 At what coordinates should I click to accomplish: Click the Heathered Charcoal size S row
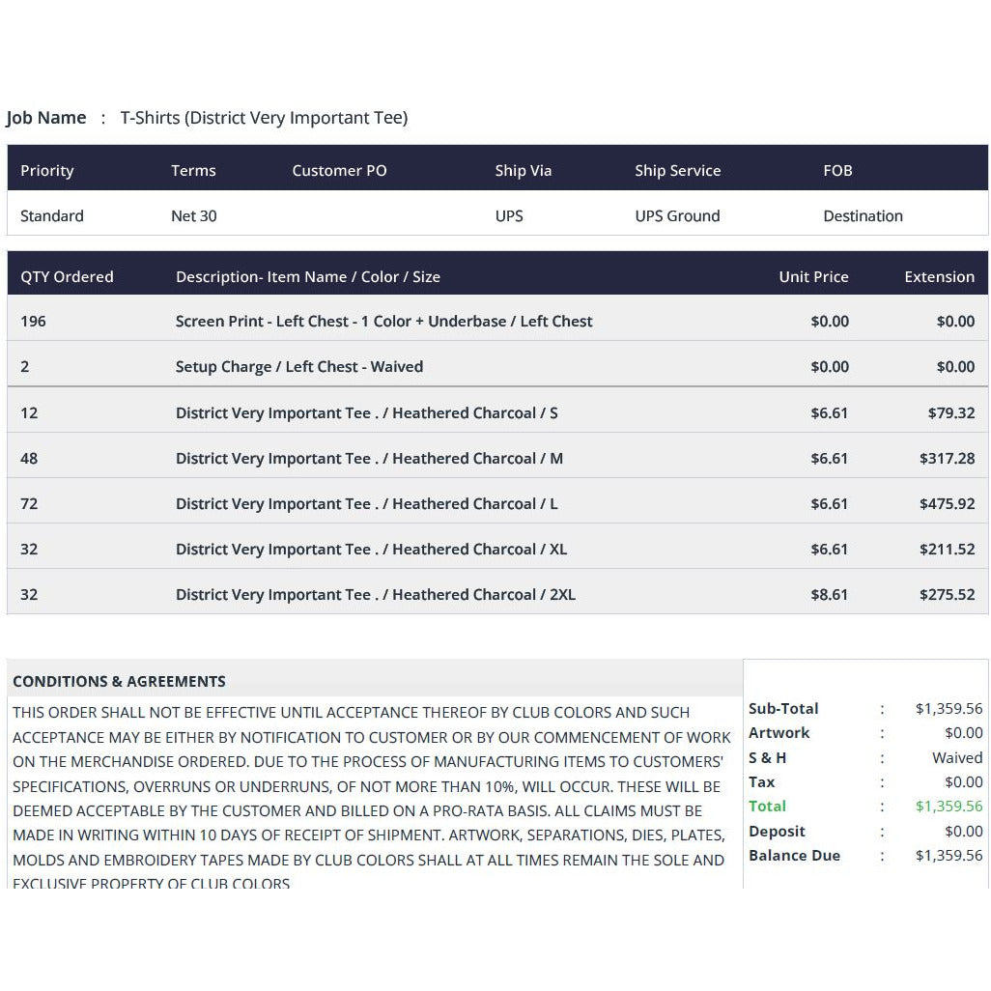(x=497, y=412)
